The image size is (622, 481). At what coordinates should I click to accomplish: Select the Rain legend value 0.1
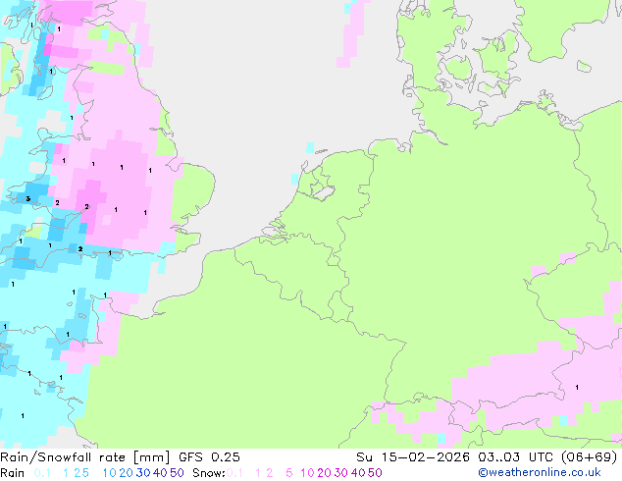(x=42, y=473)
